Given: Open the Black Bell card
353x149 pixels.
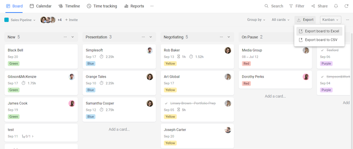Looking at the screenshot, I should pyautogui.click(x=41, y=56).
